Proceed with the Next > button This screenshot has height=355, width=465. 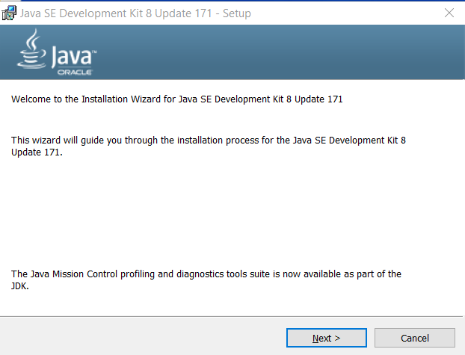(x=327, y=338)
